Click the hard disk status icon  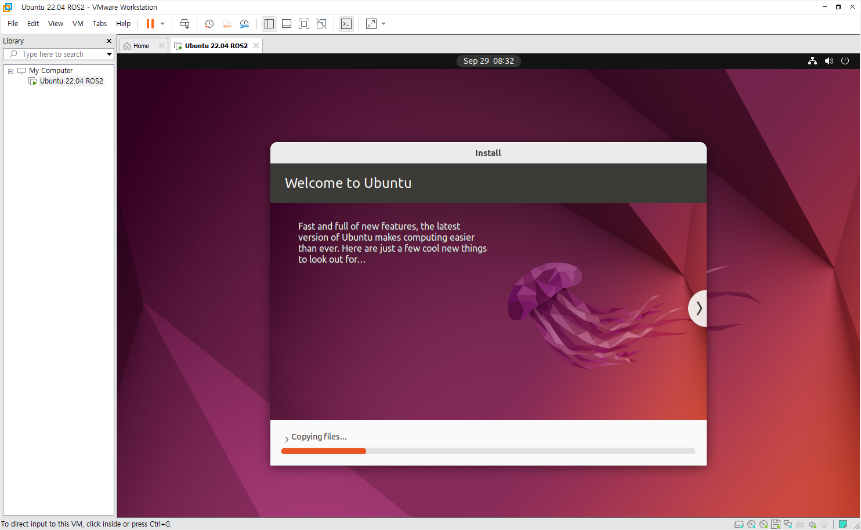[739, 524]
